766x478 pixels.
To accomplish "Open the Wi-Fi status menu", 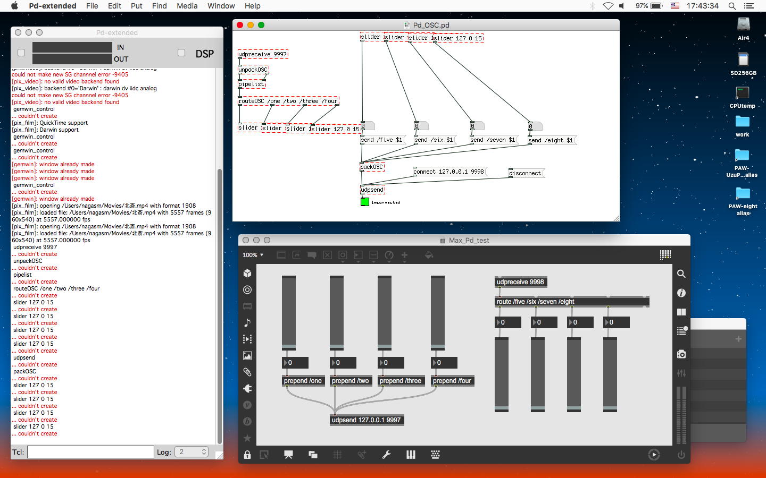I will pyautogui.click(x=608, y=6).
